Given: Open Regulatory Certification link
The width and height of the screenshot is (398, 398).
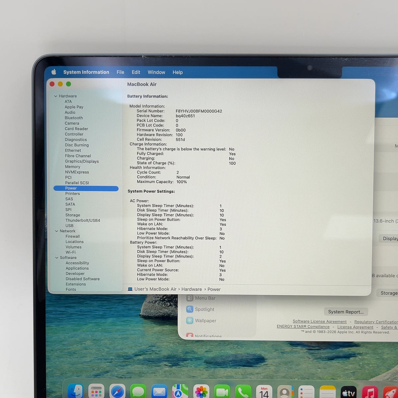Looking at the screenshot, I should (x=376, y=322).
